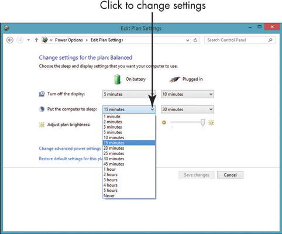Click the bright sun icon by slider
This screenshot has height=234, width=282.
pos(211,123)
